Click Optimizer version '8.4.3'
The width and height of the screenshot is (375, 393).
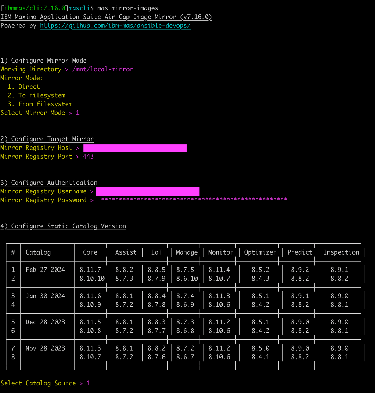pos(260,279)
